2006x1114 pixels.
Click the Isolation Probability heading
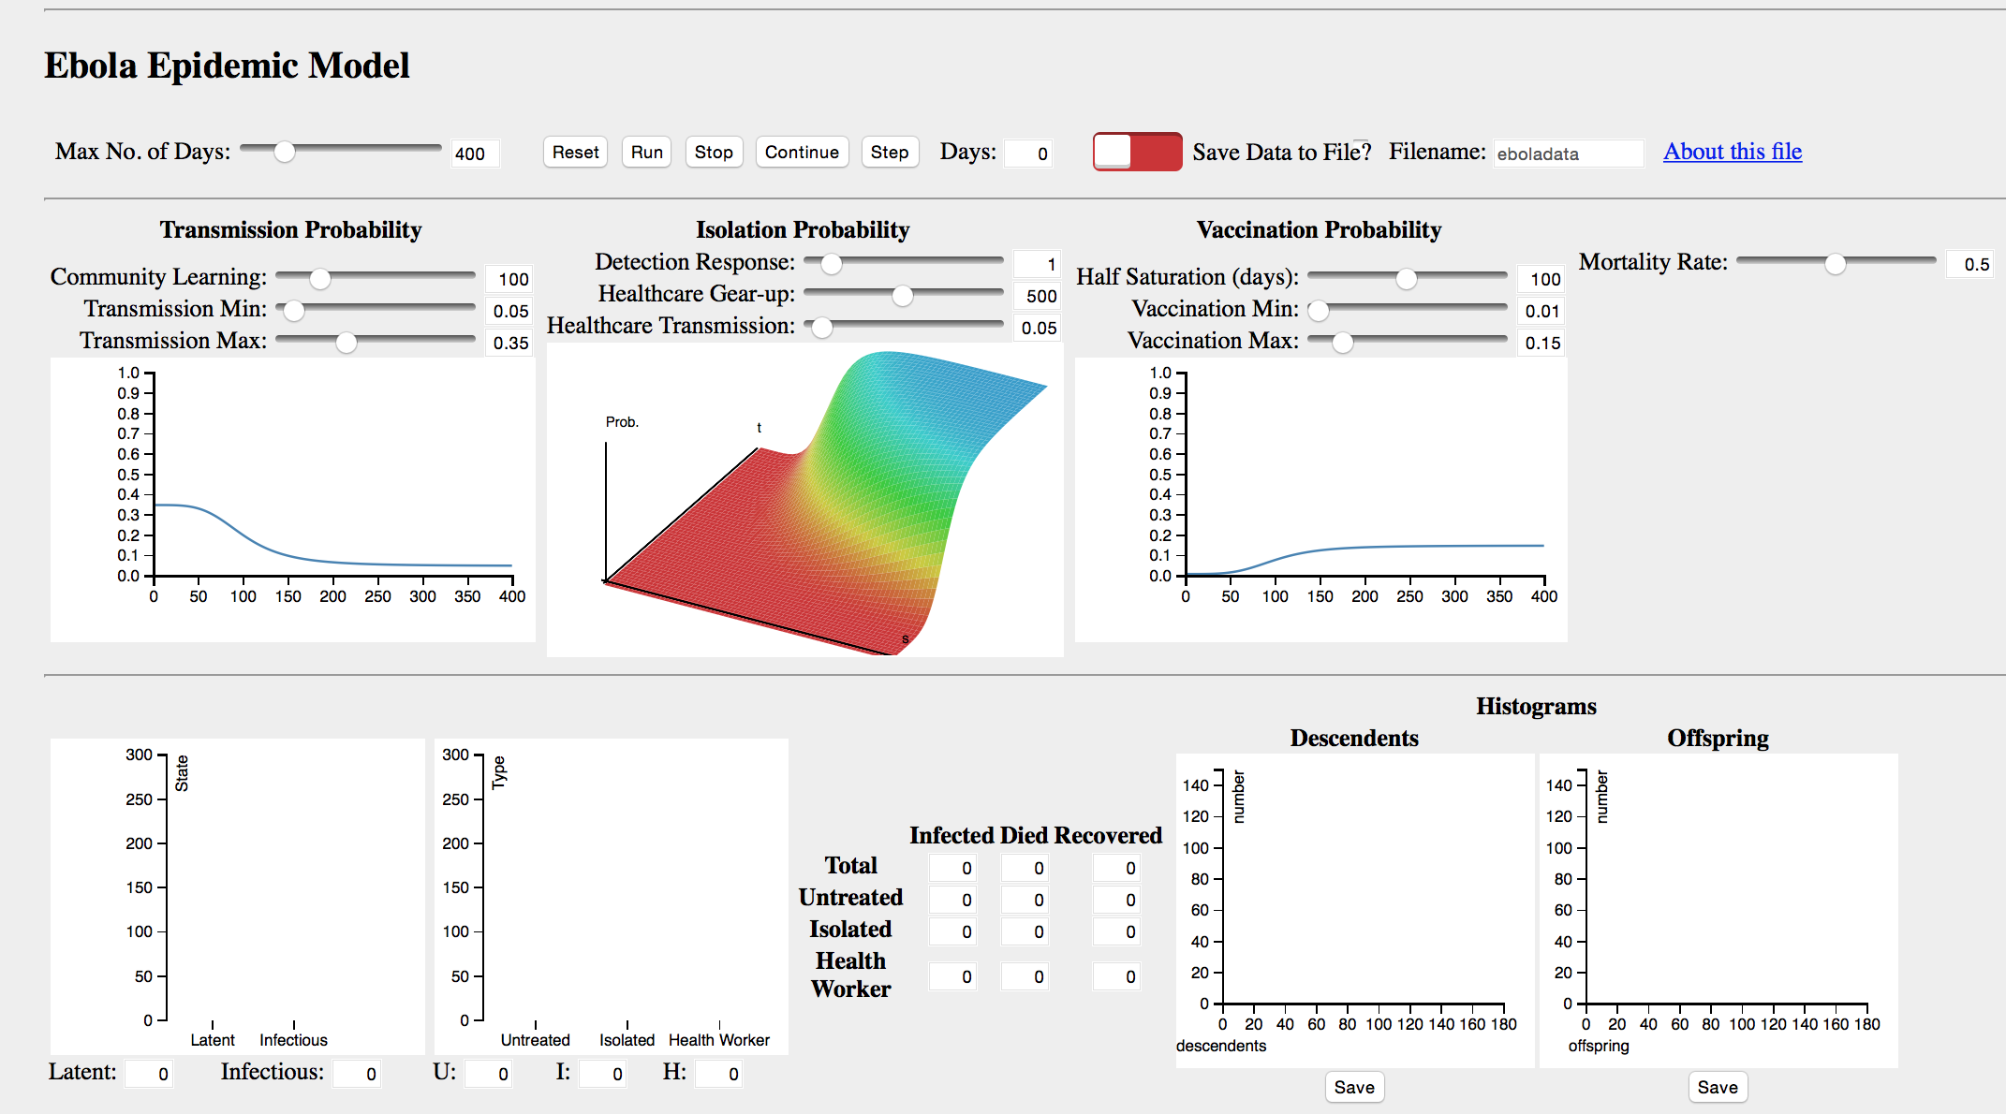pos(803,229)
